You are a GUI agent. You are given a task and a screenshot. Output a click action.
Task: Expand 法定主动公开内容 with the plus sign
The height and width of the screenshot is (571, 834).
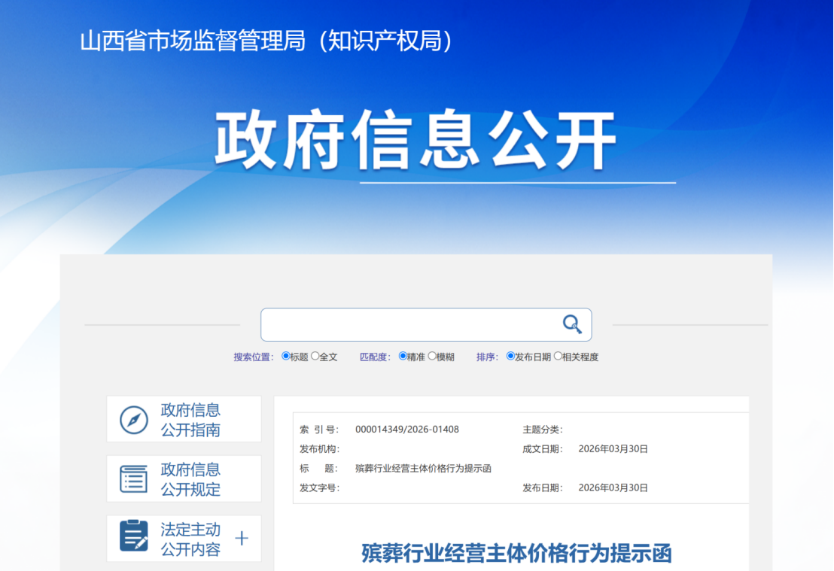(242, 539)
